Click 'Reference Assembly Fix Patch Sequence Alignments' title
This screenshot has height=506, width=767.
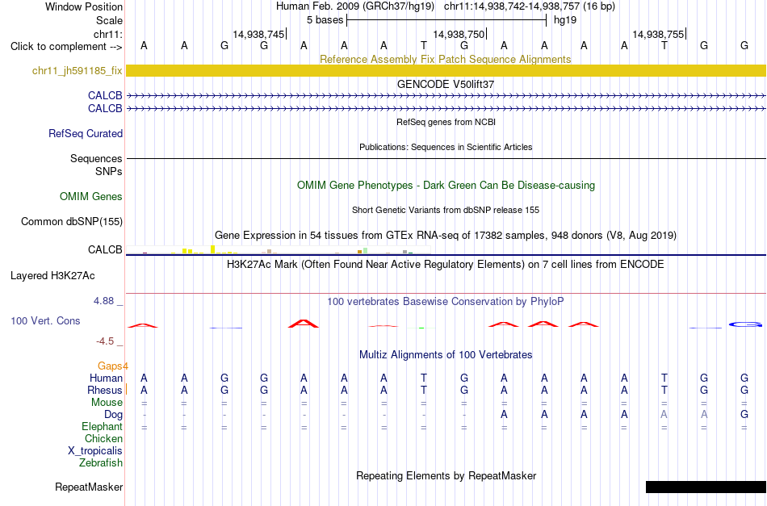click(446, 59)
